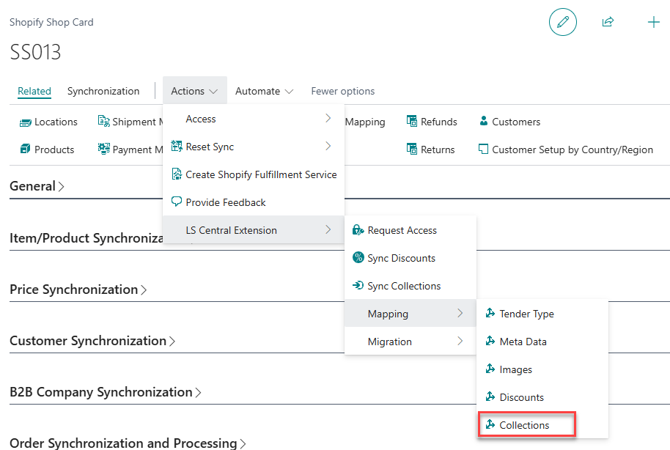
Task: Click the Refunds icon
Action: (412, 122)
